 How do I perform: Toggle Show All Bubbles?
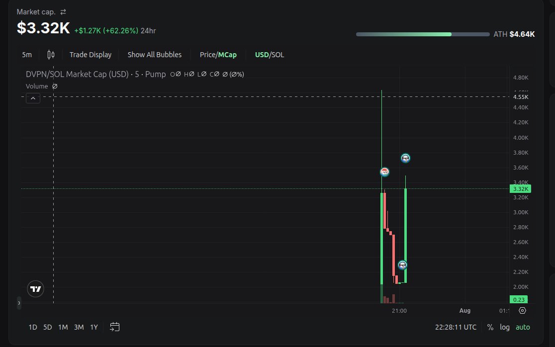(155, 55)
